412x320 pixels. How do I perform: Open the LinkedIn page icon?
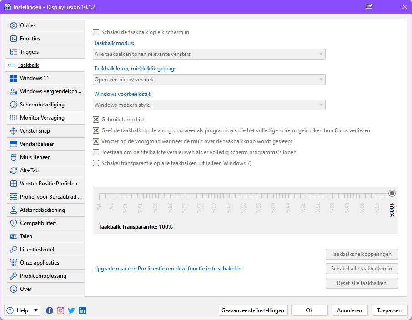[x=82, y=310]
